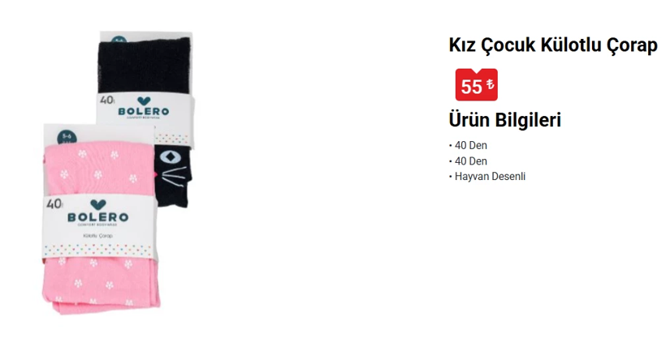
Task: Click the colorful dotted strip on pink label
Action: (x=98, y=250)
